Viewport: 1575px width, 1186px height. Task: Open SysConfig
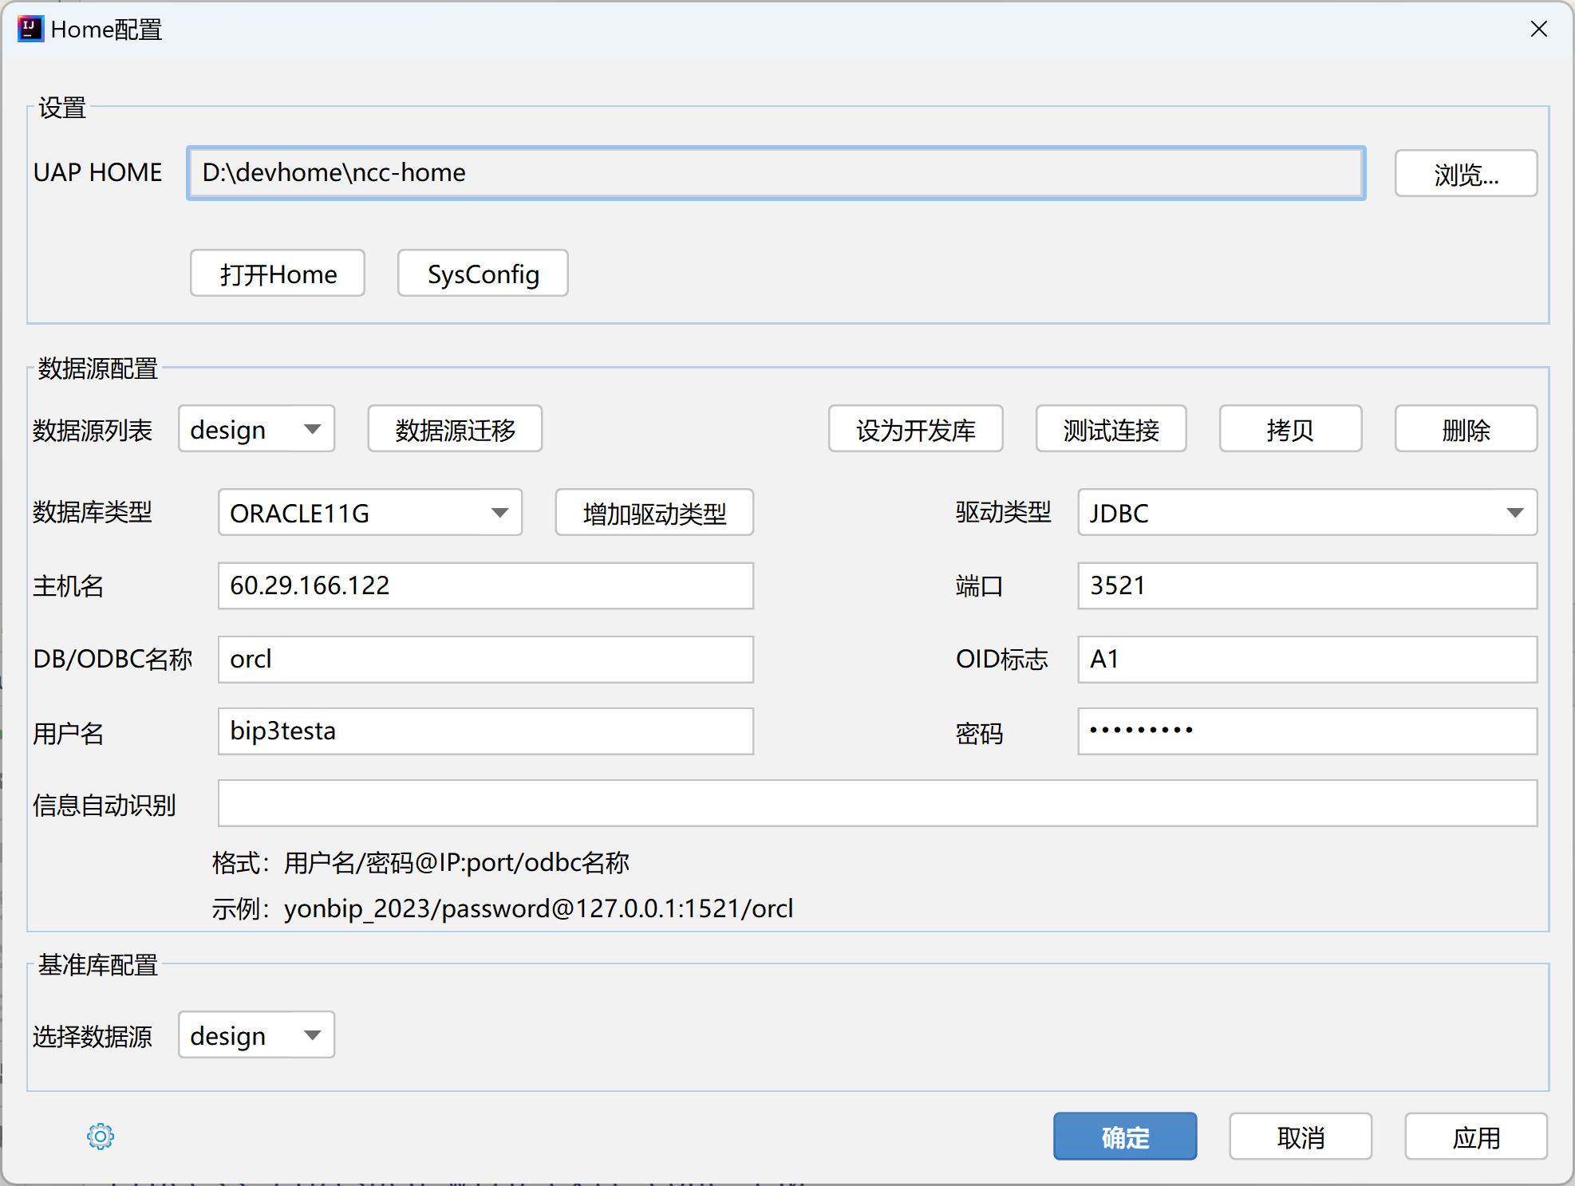pos(482,273)
